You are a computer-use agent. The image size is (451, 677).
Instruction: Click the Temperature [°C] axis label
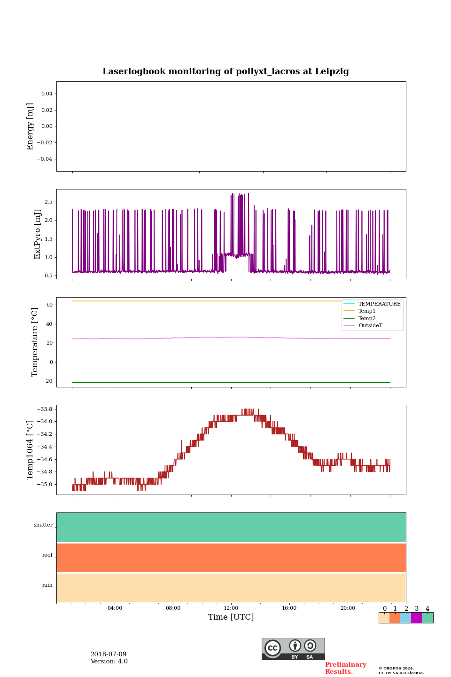point(35,342)
